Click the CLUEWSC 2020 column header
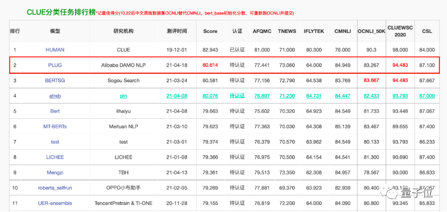The width and height of the screenshot is (447, 212). 400,31
